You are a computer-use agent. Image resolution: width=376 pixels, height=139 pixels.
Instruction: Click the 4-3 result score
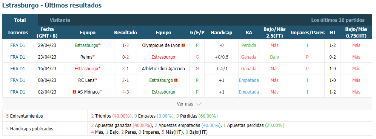(125, 92)
